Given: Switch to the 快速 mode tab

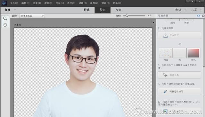Looking at the screenshot, I should pos(86,10).
